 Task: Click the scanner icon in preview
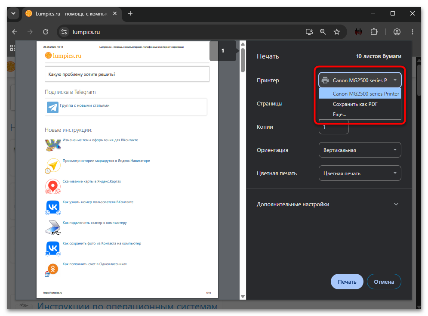[x=52, y=227]
